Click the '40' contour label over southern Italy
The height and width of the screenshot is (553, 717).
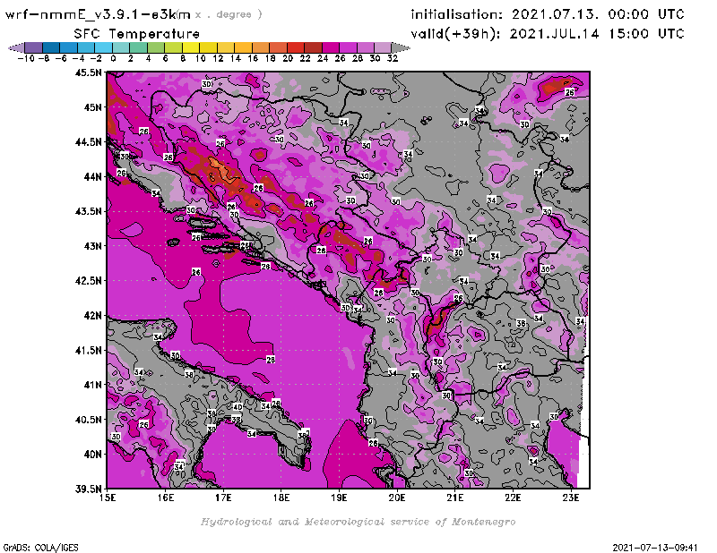pos(238,407)
